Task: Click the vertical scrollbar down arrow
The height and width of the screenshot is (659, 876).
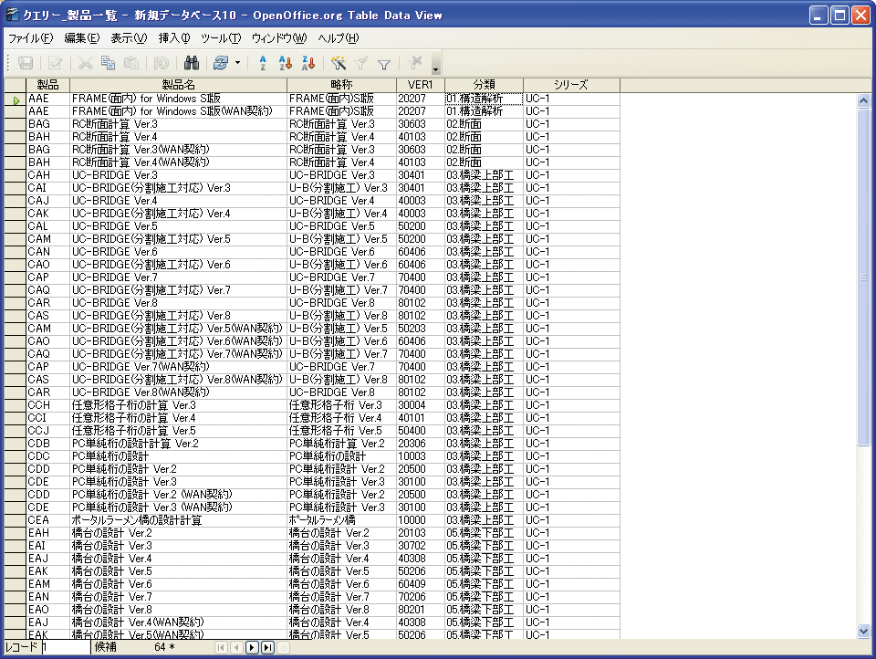Action: [863, 632]
